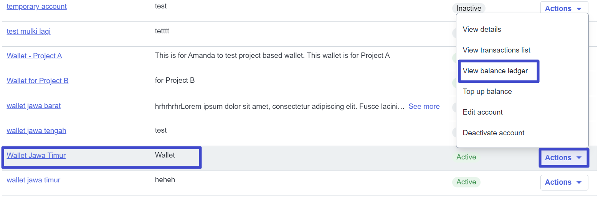Image resolution: width=598 pixels, height=197 pixels.
Task: Click Deactivate account menu entry
Action: [493, 133]
